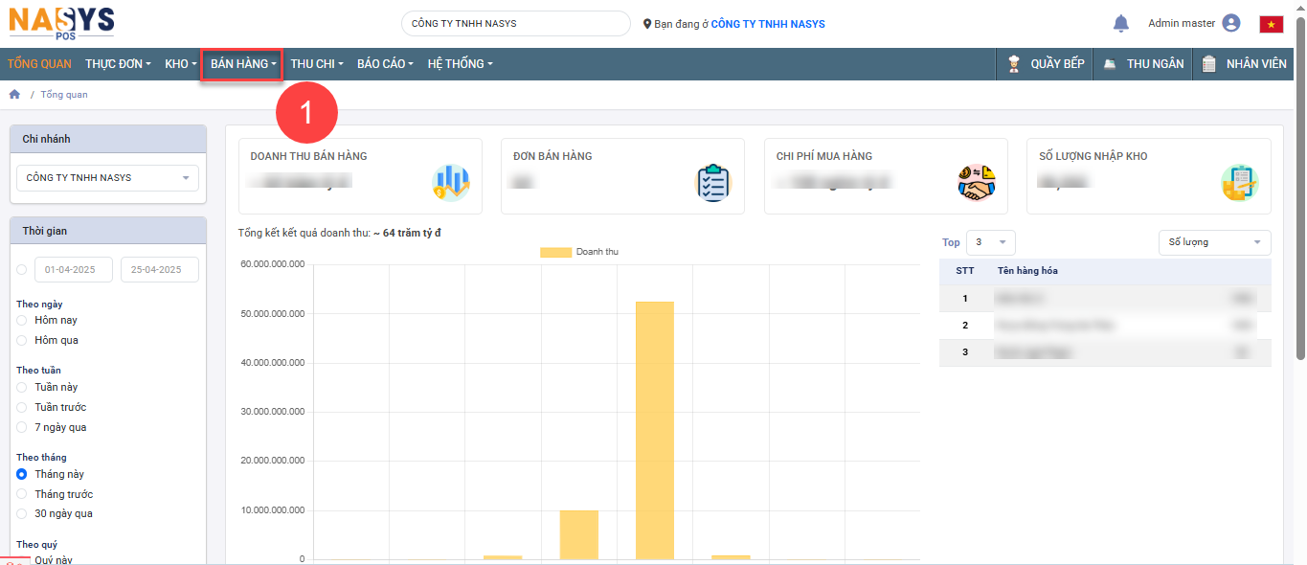Select the 30 ngày qua radio option

[22, 513]
